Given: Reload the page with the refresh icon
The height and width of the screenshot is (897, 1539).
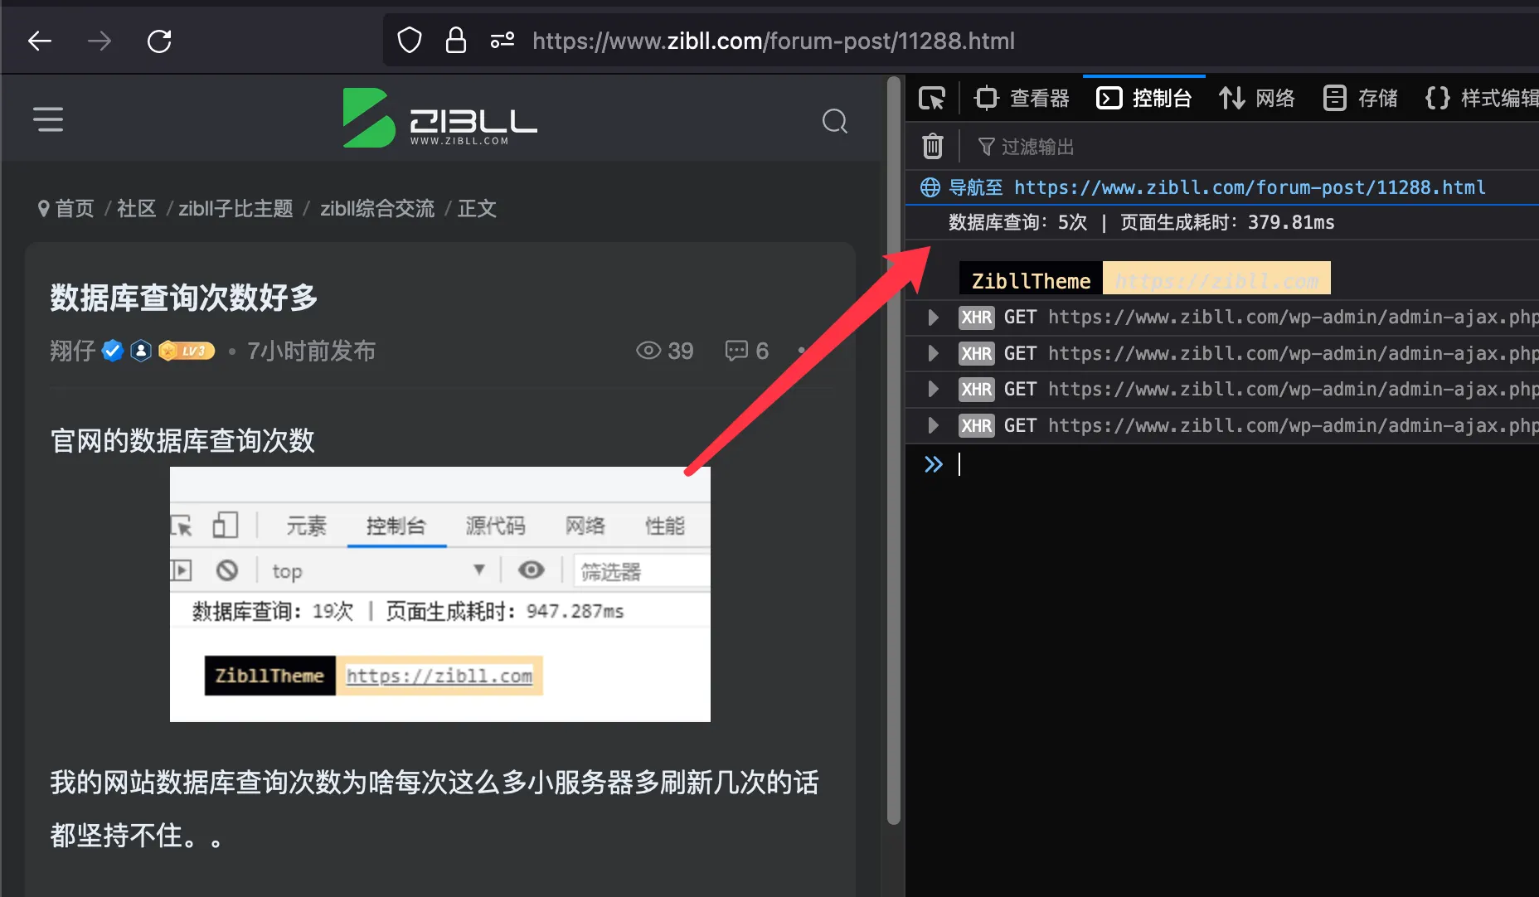Looking at the screenshot, I should [159, 41].
